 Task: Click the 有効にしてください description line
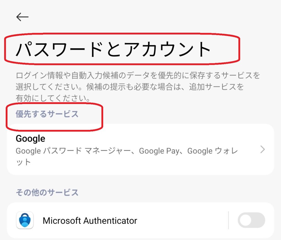click(53, 98)
